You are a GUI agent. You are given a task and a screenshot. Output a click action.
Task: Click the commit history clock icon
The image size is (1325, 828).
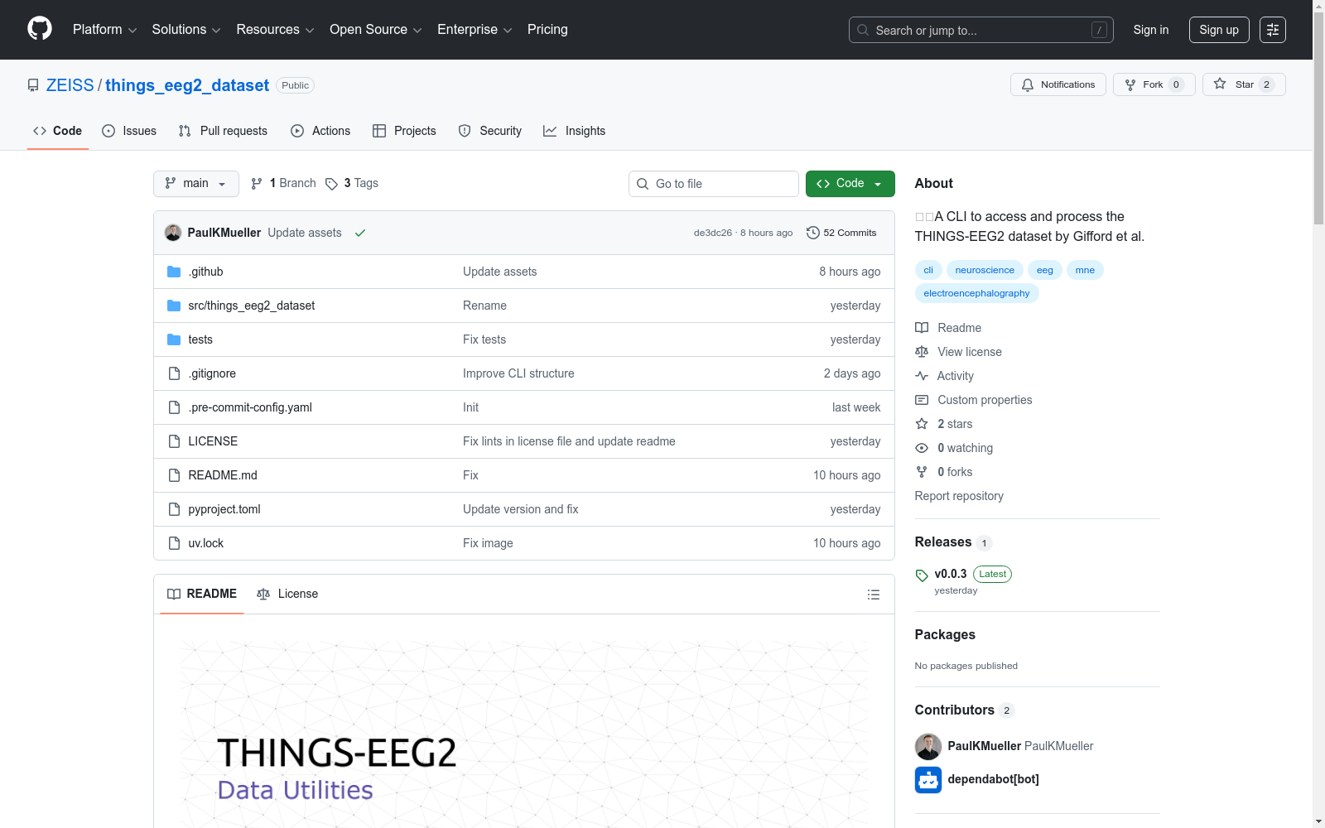point(813,233)
